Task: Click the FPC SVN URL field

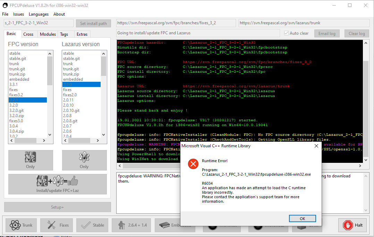Action: pyautogui.click(x=176, y=23)
